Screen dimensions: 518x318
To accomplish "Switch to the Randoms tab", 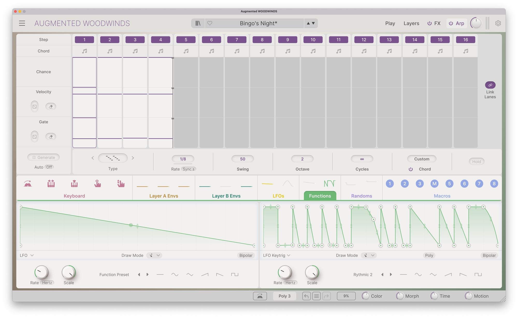I will click(x=361, y=196).
